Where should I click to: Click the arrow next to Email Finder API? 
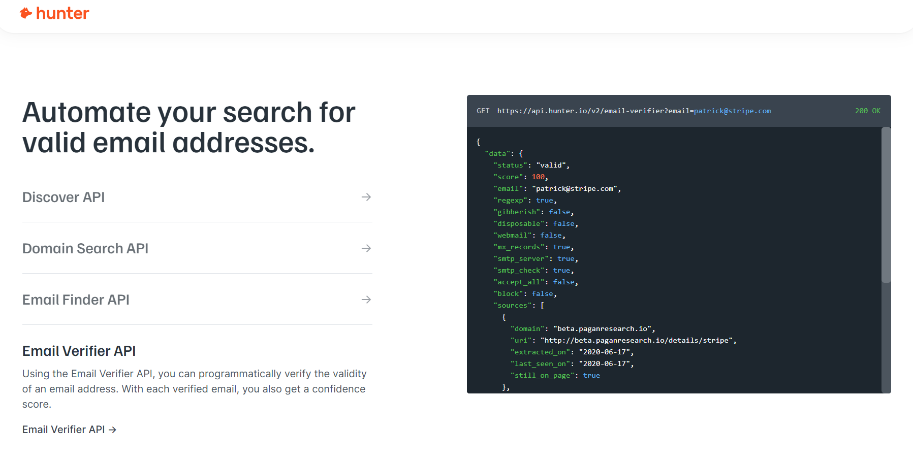366,300
